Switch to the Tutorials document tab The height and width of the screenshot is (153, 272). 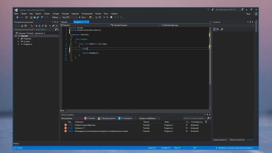tap(64, 22)
